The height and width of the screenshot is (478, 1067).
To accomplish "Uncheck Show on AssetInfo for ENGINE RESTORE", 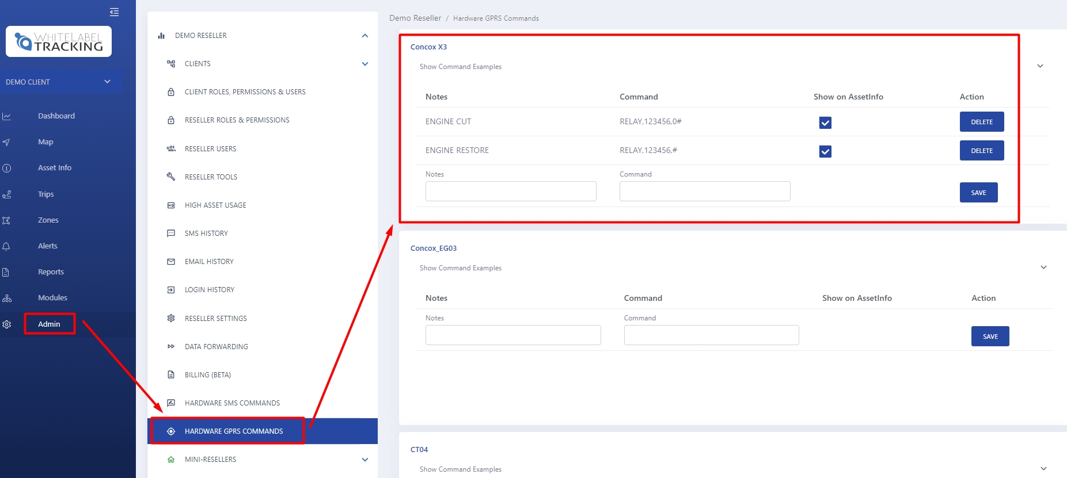I will [825, 151].
